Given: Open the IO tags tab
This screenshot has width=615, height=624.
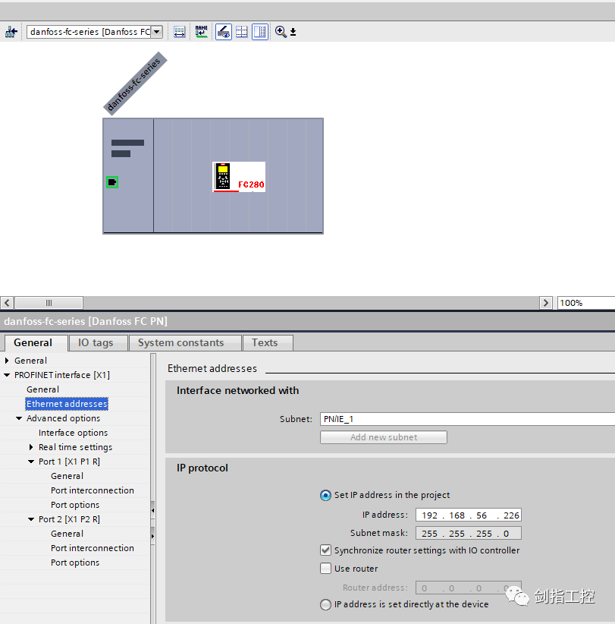Looking at the screenshot, I should coord(97,342).
